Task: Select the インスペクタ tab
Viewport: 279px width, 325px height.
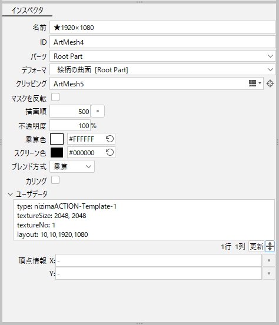Action: pyautogui.click(x=27, y=10)
